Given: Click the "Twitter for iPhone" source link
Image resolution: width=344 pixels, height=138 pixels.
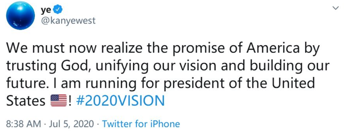Looking at the screenshot, I should 141,124.
